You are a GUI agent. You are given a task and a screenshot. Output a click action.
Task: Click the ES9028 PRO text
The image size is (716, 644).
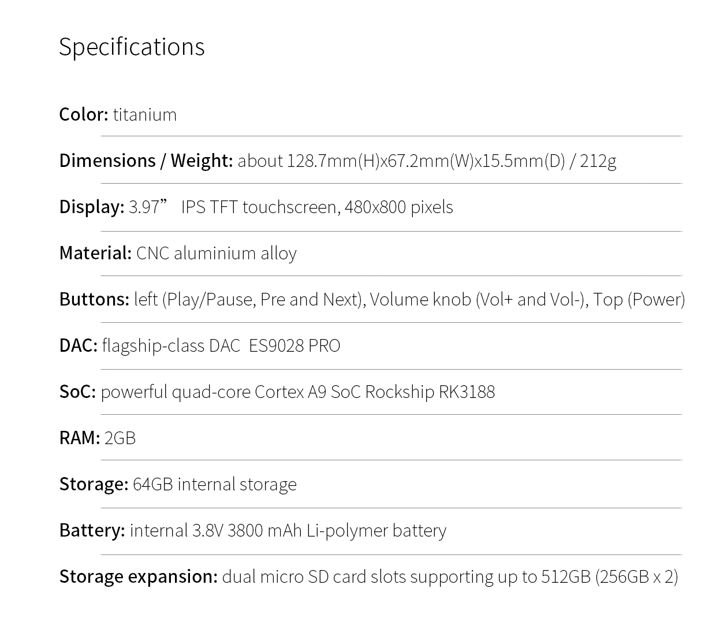pyautogui.click(x=294, y=345)
